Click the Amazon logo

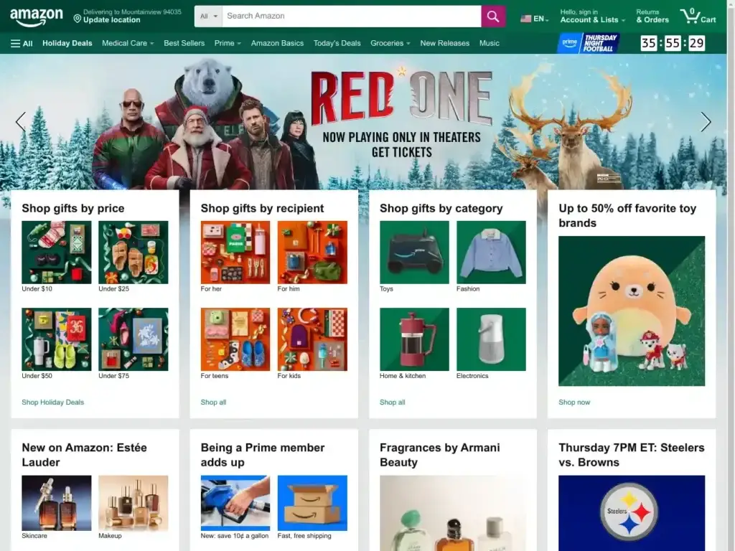pyautogui.click(x=36, y=17)
